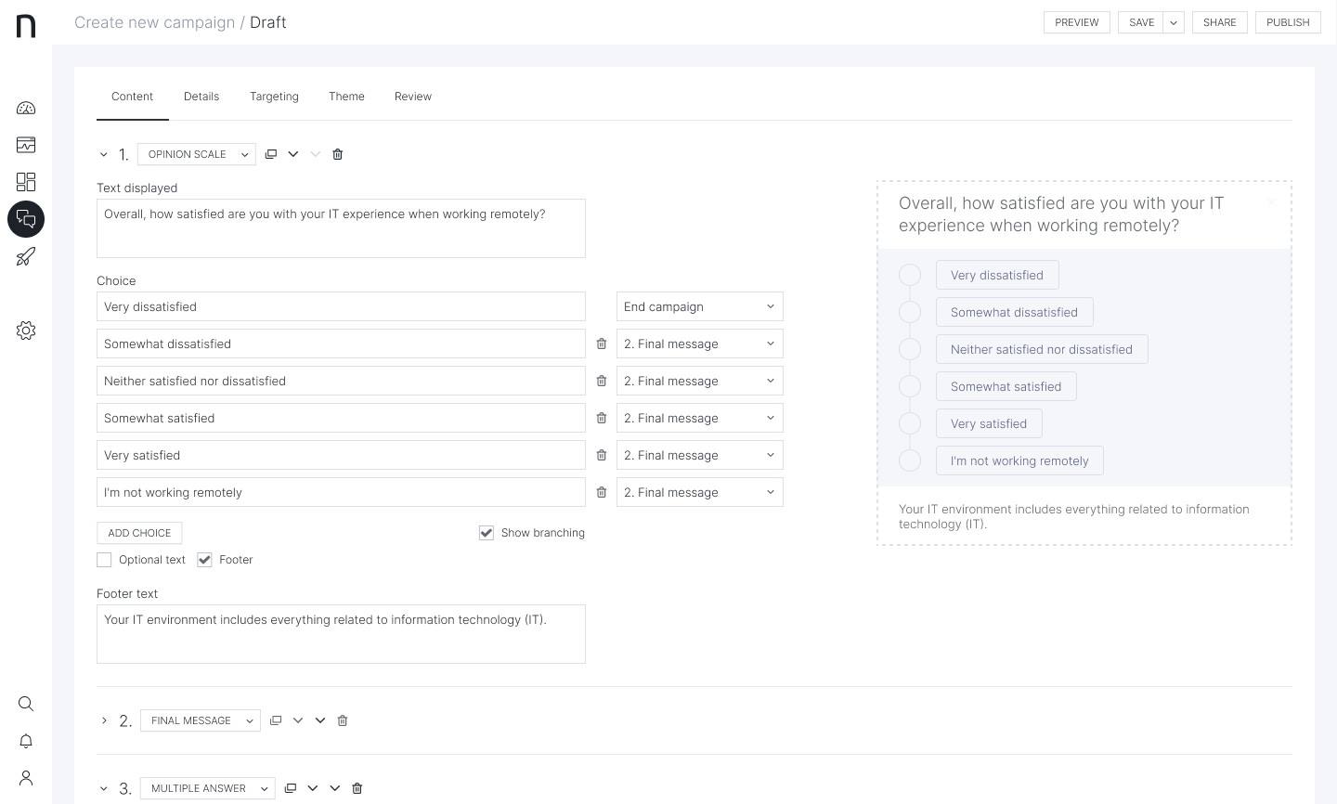
Task: Open settings gear in left sidebar
Action: click(26, 331)
